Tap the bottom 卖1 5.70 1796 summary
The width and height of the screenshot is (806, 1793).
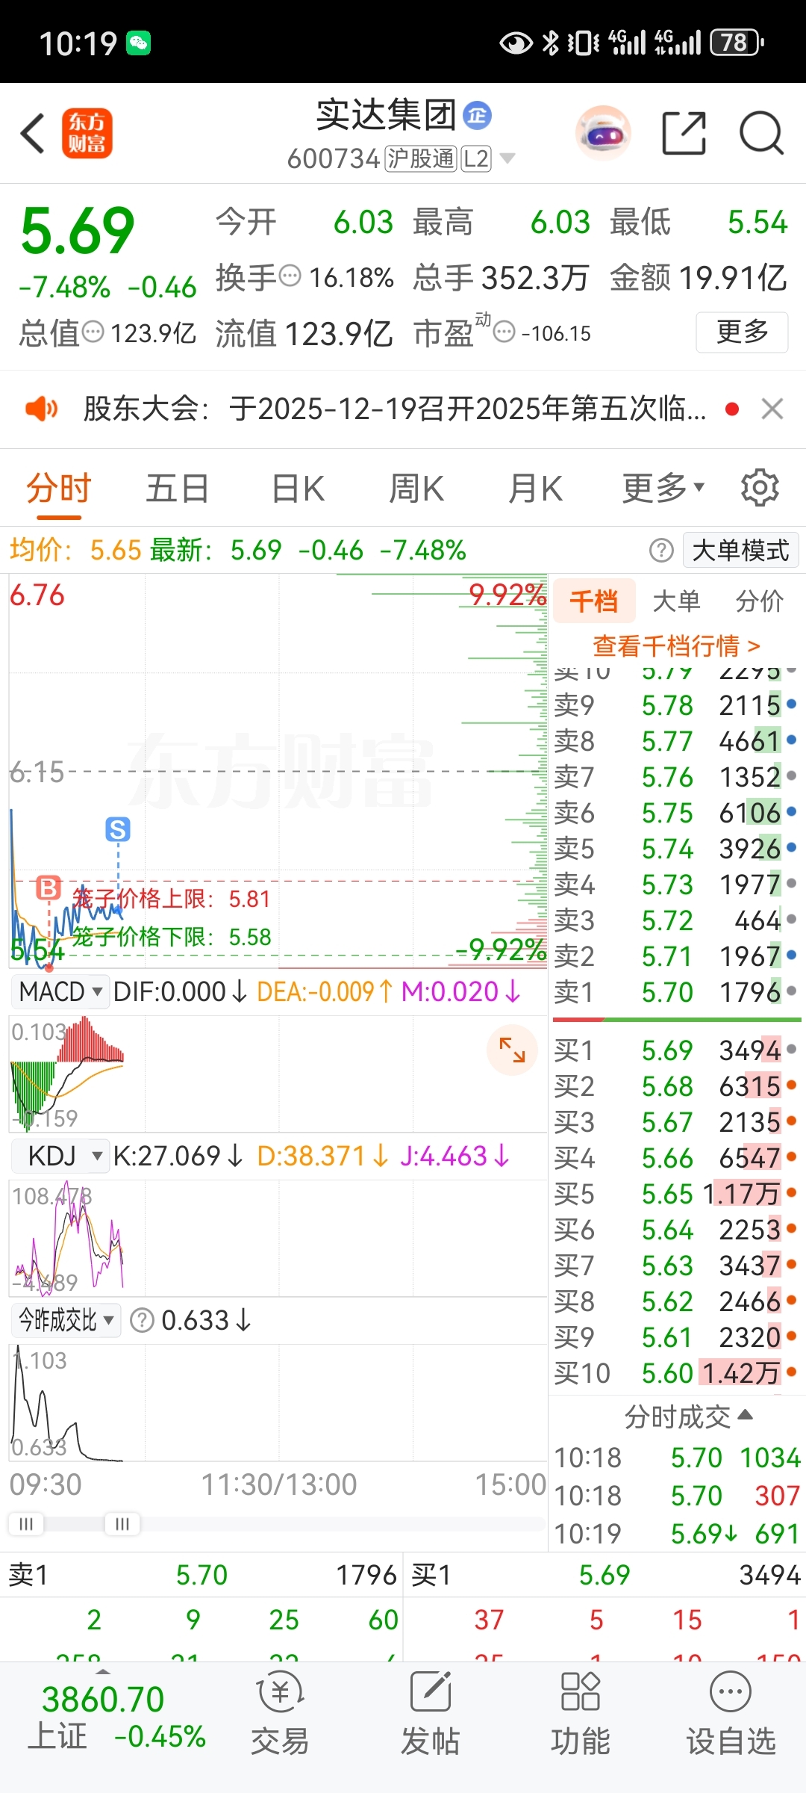tap(201, 1575)
